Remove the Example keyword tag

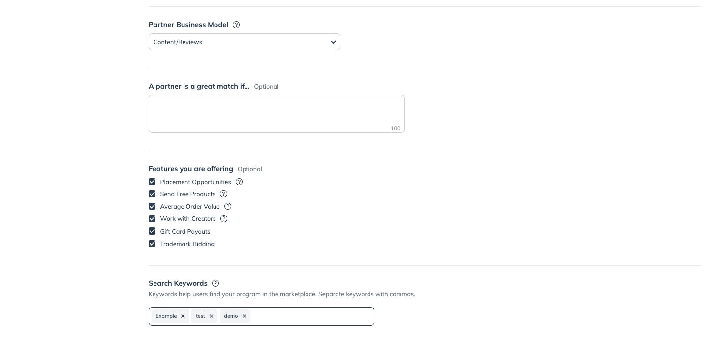pyautogui.click(x=183, y=316)
